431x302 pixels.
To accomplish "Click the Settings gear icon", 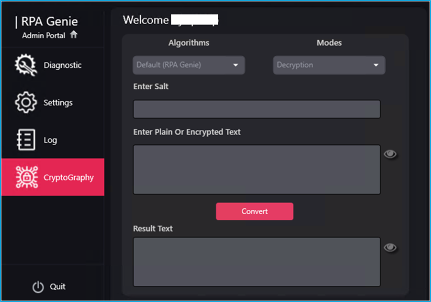I will pyautogui.click(x=25, y=102).
